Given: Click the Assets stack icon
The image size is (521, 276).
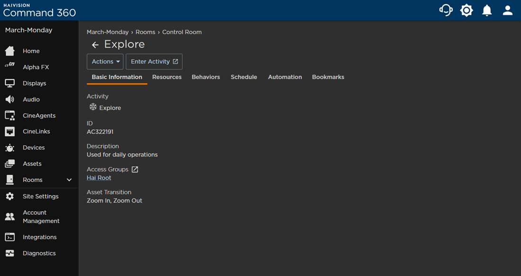Looking at the screenshot, I should pos(9,164).
